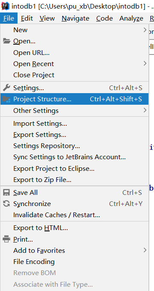Click the IntelliJ IDEA logo in title bar

click(5, 6)
